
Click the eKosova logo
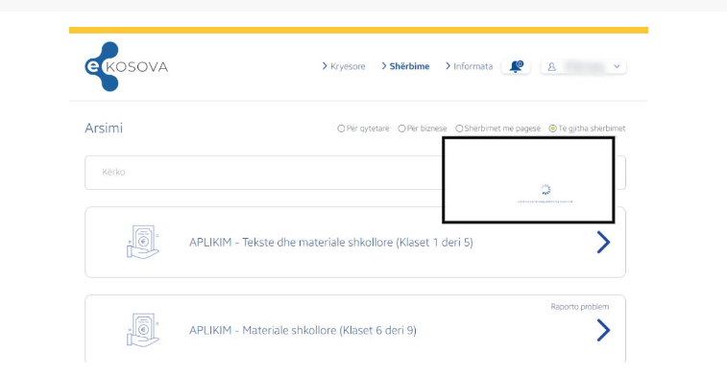[x=126, y=67]
